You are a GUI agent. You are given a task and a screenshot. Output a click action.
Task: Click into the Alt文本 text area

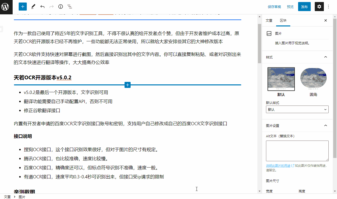click(297, 151)
